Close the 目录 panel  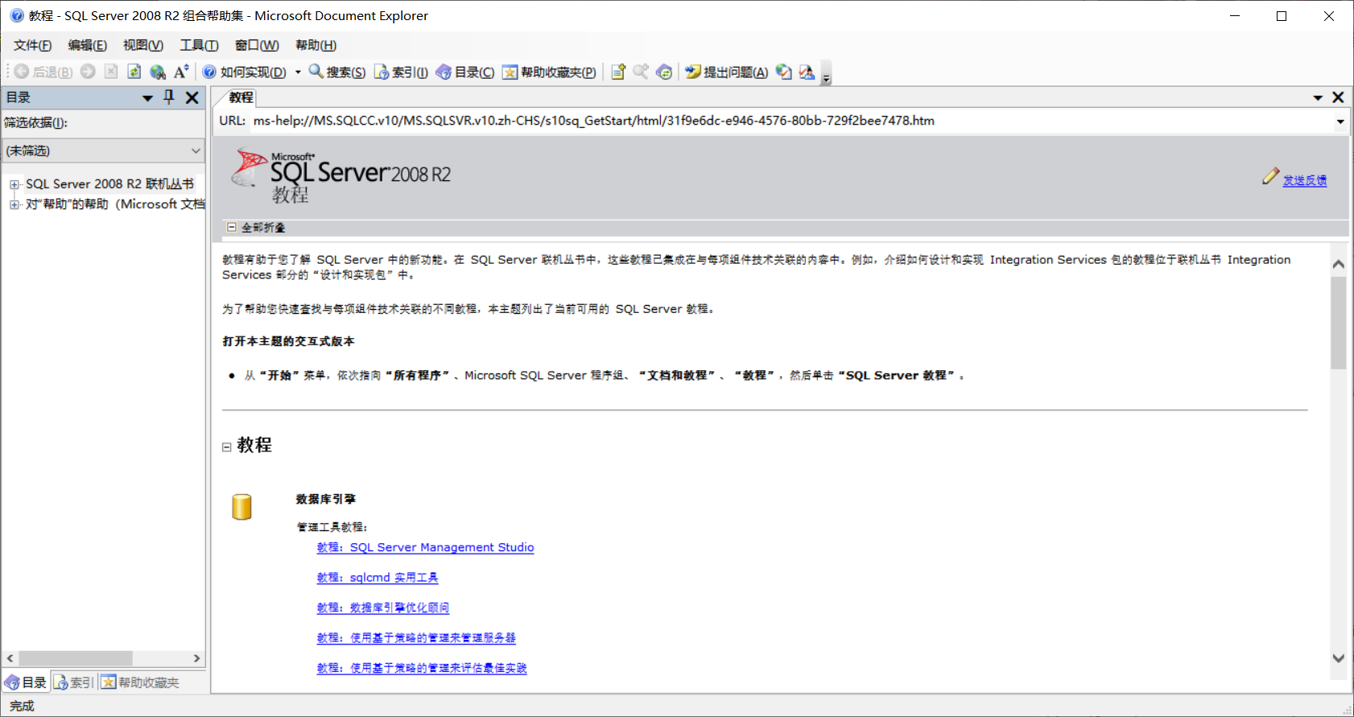pyautogui.click(x=192, y=97)
